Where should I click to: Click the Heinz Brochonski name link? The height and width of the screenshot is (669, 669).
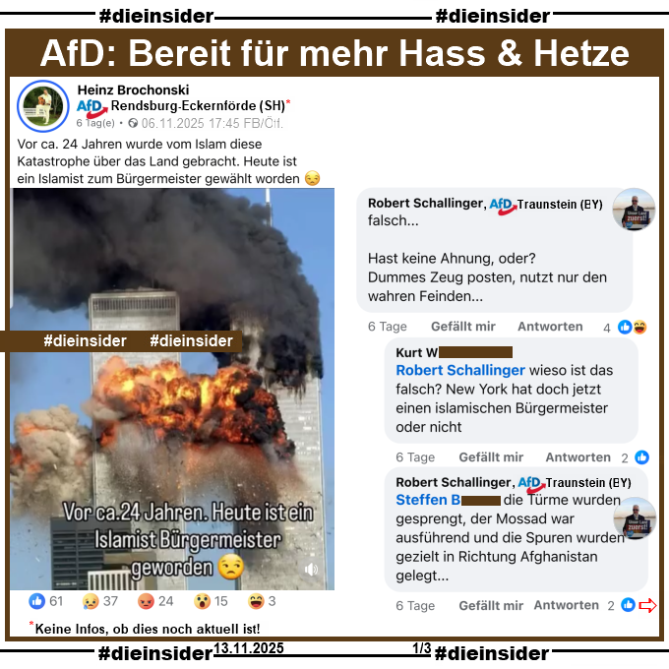tap(133, 91)
